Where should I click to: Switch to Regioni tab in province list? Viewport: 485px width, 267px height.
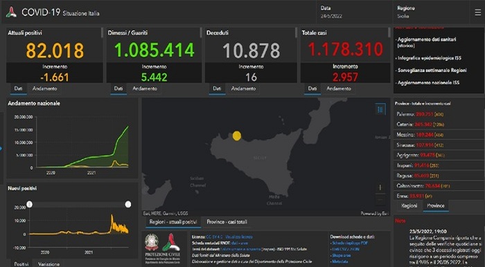click(x=409, y=206)
